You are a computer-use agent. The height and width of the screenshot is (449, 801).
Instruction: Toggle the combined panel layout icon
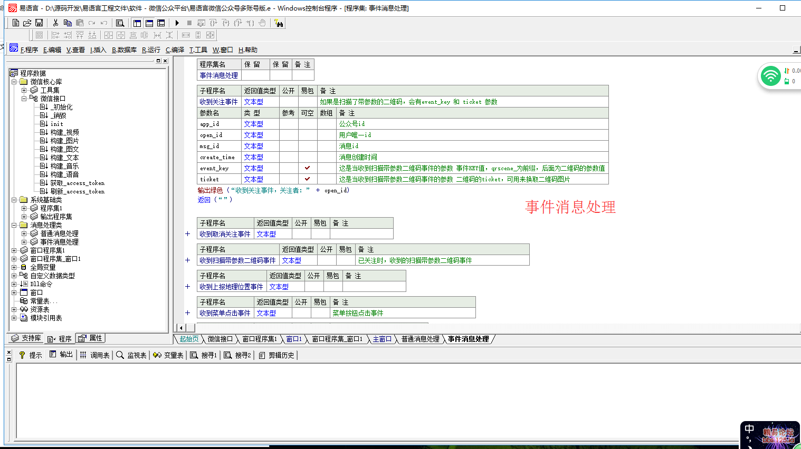[161, 23]
